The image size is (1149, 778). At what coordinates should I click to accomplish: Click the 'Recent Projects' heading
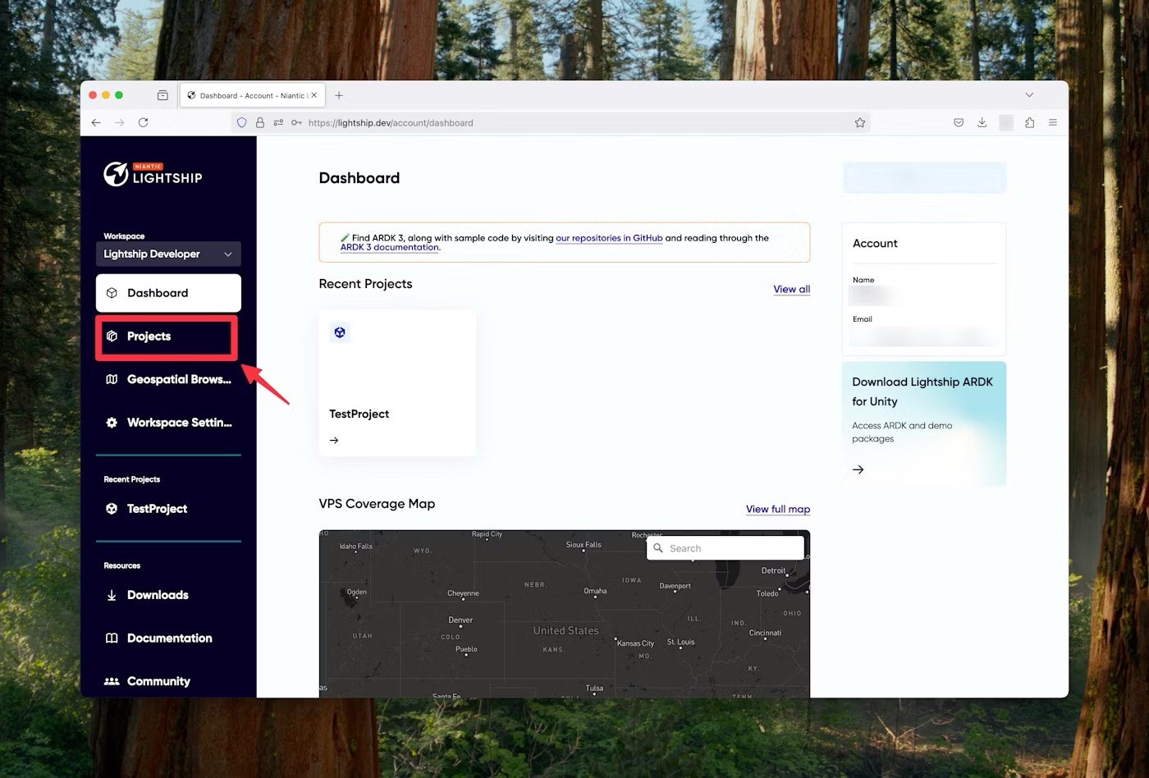[365, 284]
